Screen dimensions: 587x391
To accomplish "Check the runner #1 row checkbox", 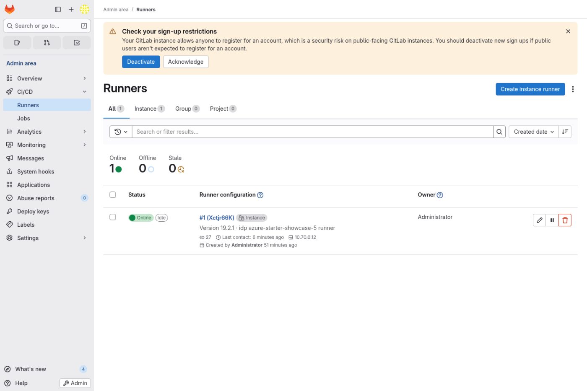I will (113, 217).
